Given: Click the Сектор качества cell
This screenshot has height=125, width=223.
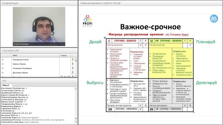Looking at the screenshot, I should coord(166,45).
